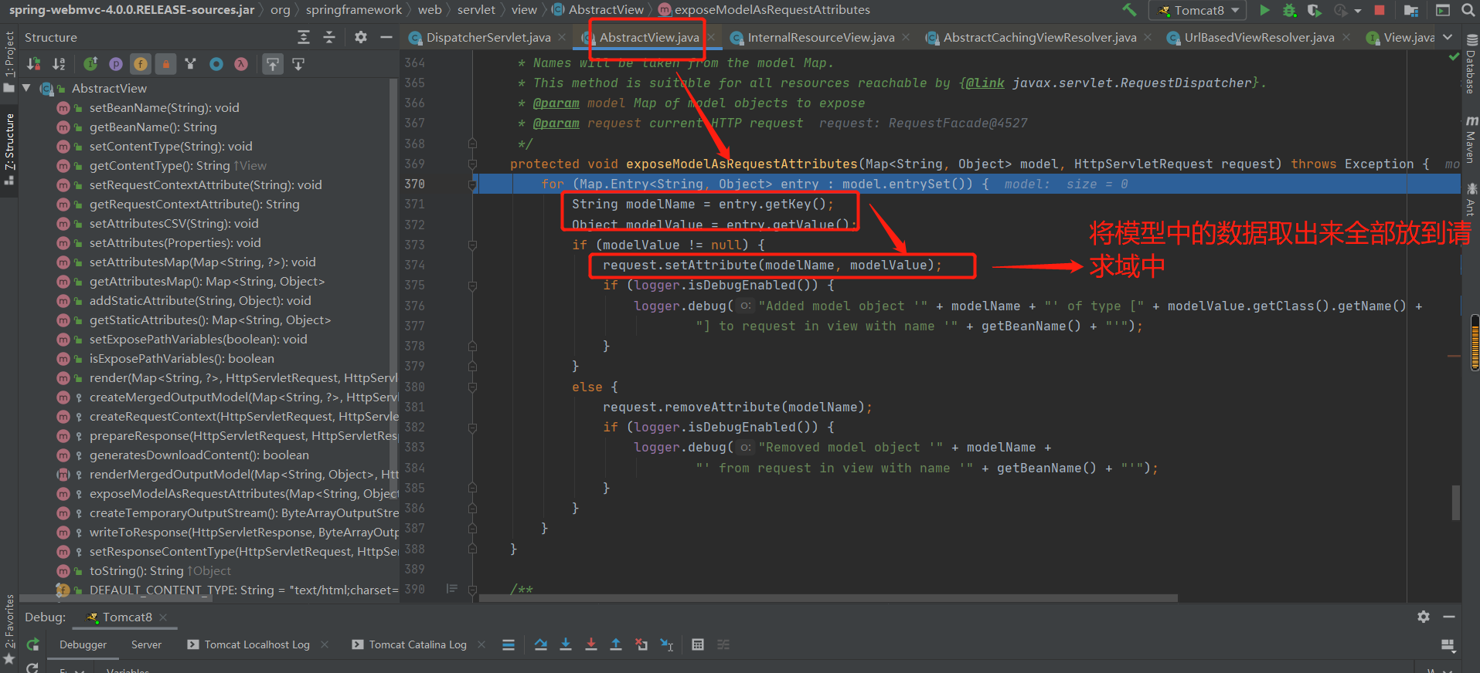Close the Tomcat8 debug session tab
Viewport: 1480px width, 673px height.
[x=163, y=617]
